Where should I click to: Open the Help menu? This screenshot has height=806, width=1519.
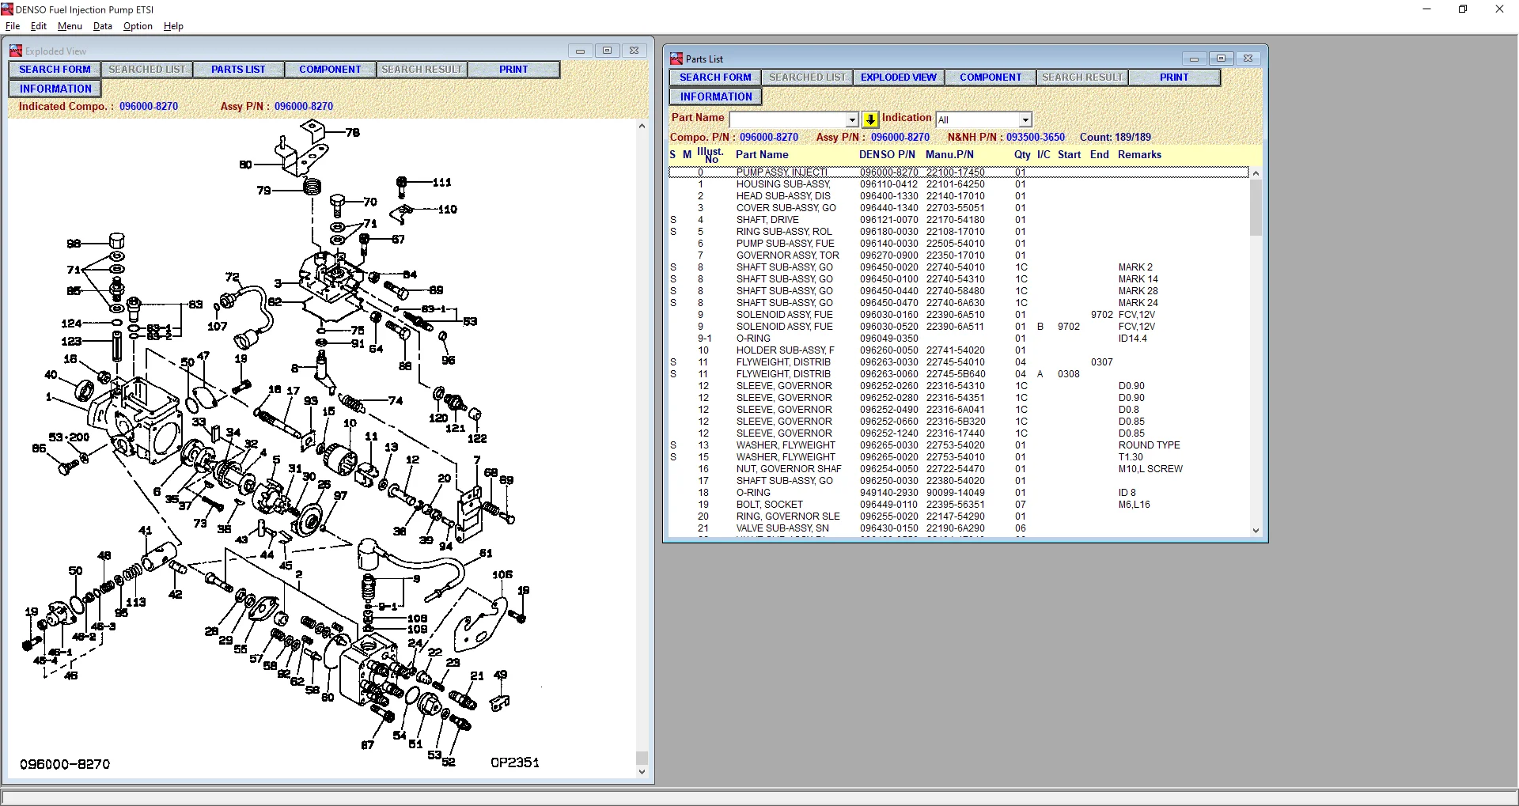173,26
